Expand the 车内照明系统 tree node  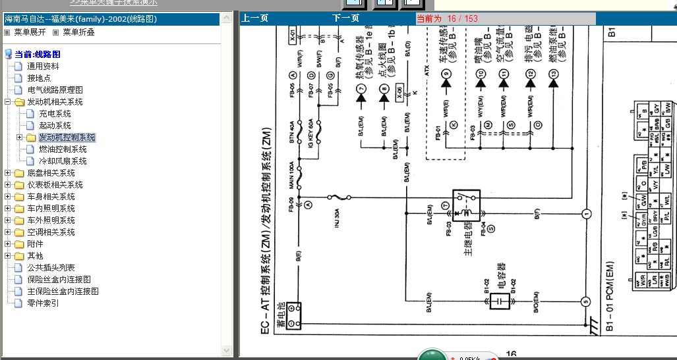coord(7,209)
